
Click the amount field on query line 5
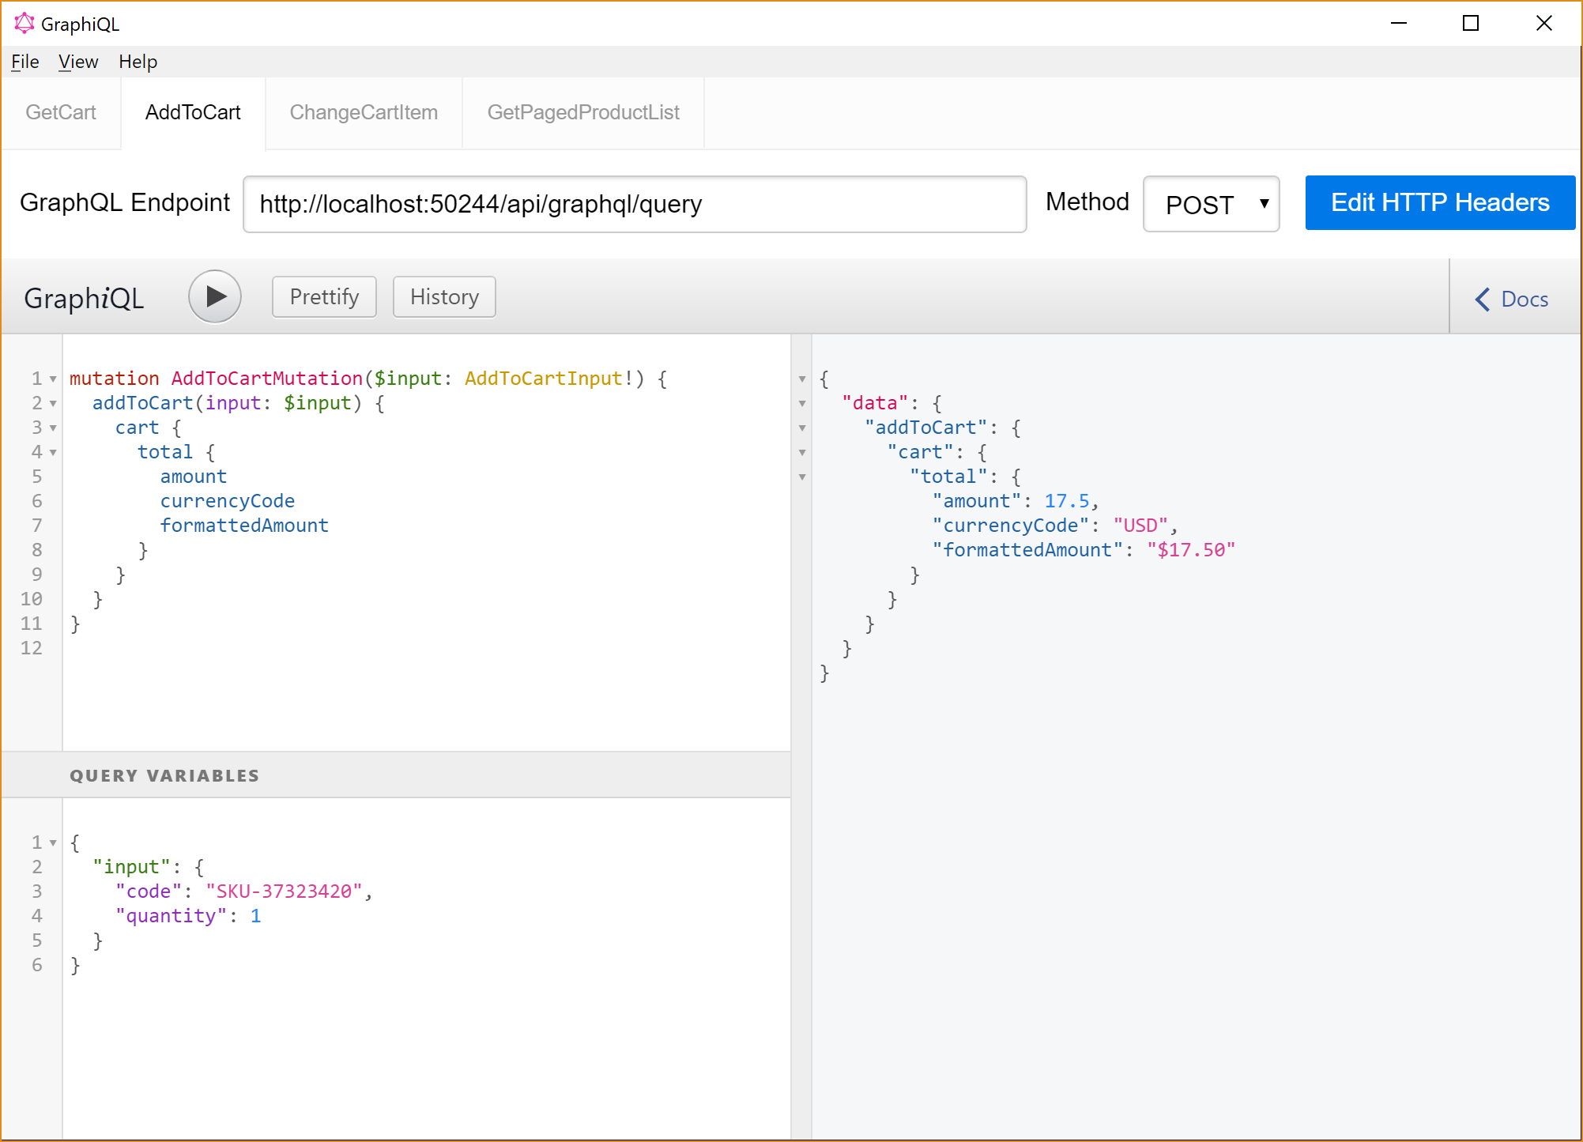(194, 477)
